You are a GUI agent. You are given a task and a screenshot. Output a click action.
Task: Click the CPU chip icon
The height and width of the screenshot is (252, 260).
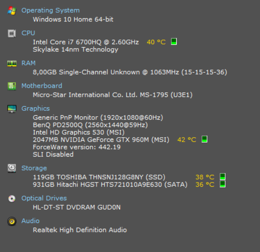coord(12,34)
